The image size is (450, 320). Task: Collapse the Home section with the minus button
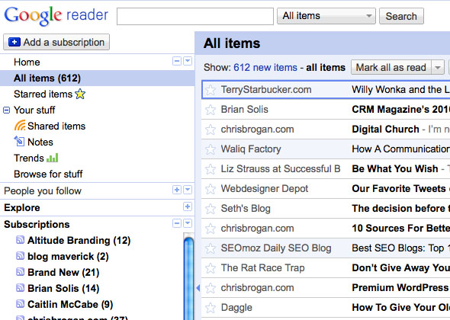pos(177,61)
